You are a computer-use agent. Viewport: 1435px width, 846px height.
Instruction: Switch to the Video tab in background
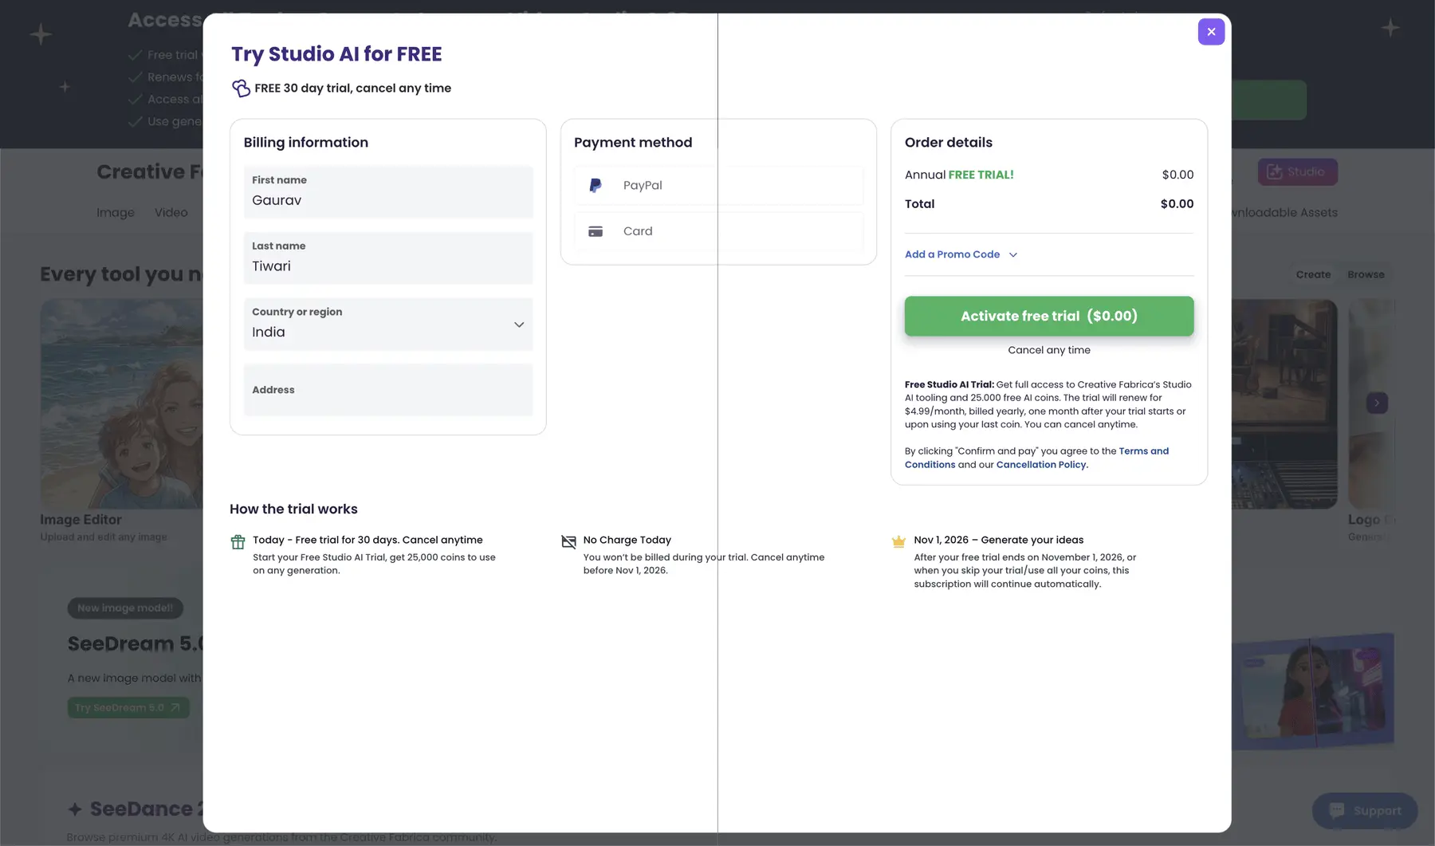(x=171, y=212)
